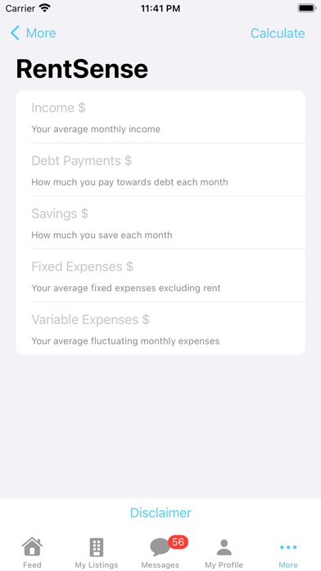This screenshot has height=571, width=321.
Task: Switch to the My Listings tab label
Action: (97, 564)
